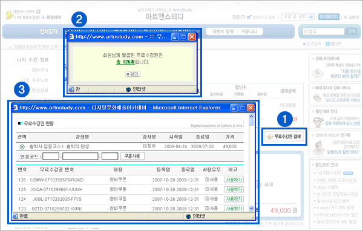The width and height of the screenshot is (363, 231).
Task: Focus the first 인증코드 input box
Action: pos(51,156)
